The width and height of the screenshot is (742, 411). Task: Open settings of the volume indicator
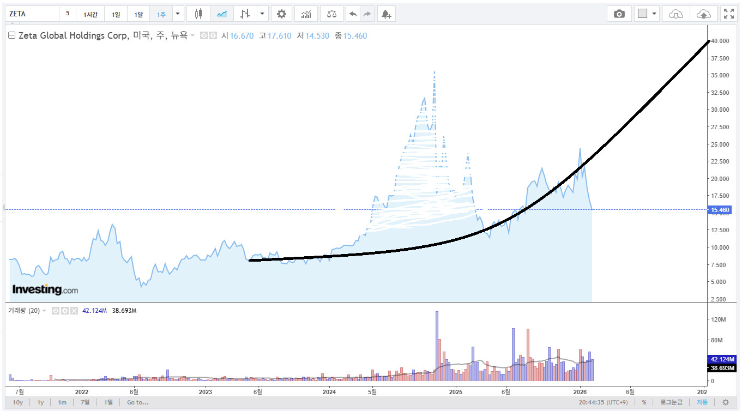click(x=64, y=310)
